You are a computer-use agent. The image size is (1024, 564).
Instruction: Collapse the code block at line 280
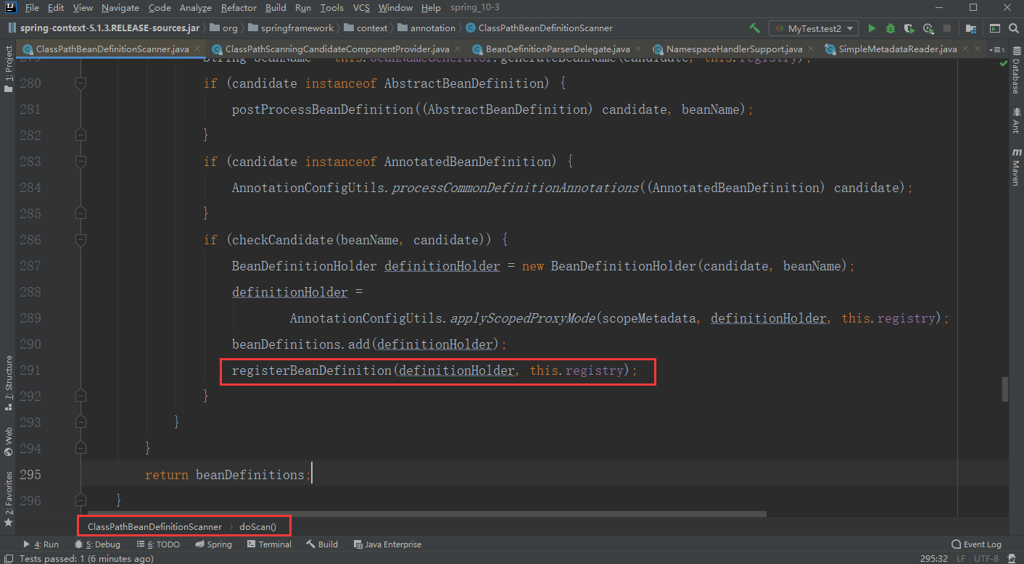(80, 83)
